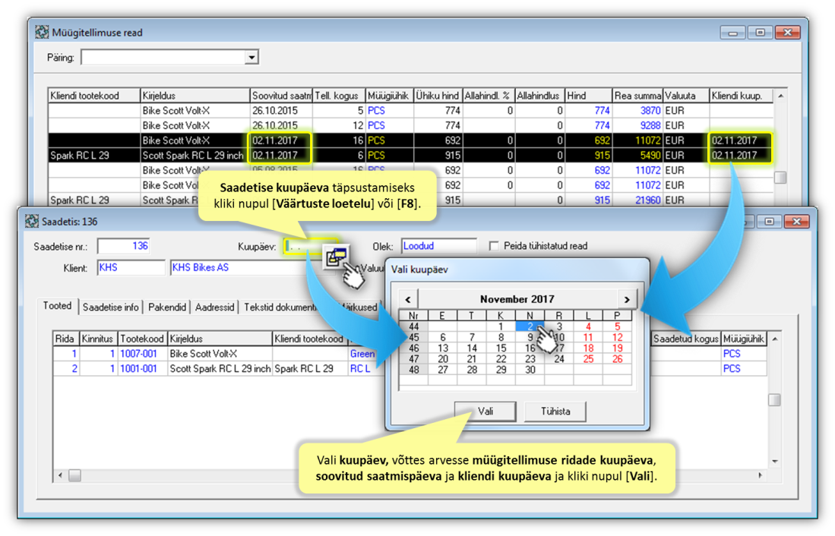This screenshot has height=536, width=835.
Task: Click the Allahindl. % column header
Action: click(489, 96)
